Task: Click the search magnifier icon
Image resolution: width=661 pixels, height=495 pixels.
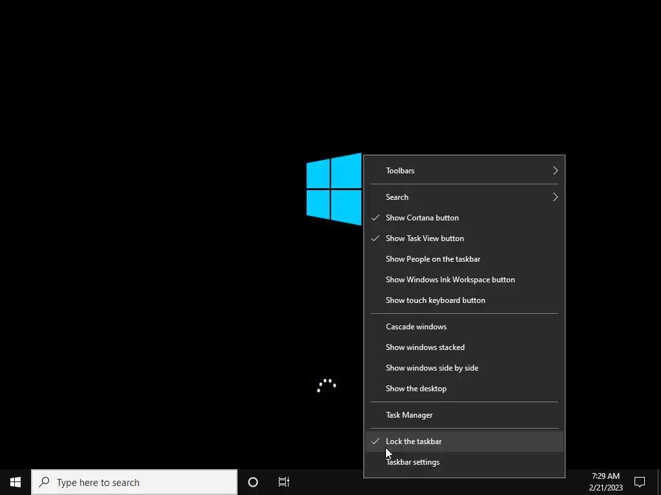Action: tap(44, 482)
